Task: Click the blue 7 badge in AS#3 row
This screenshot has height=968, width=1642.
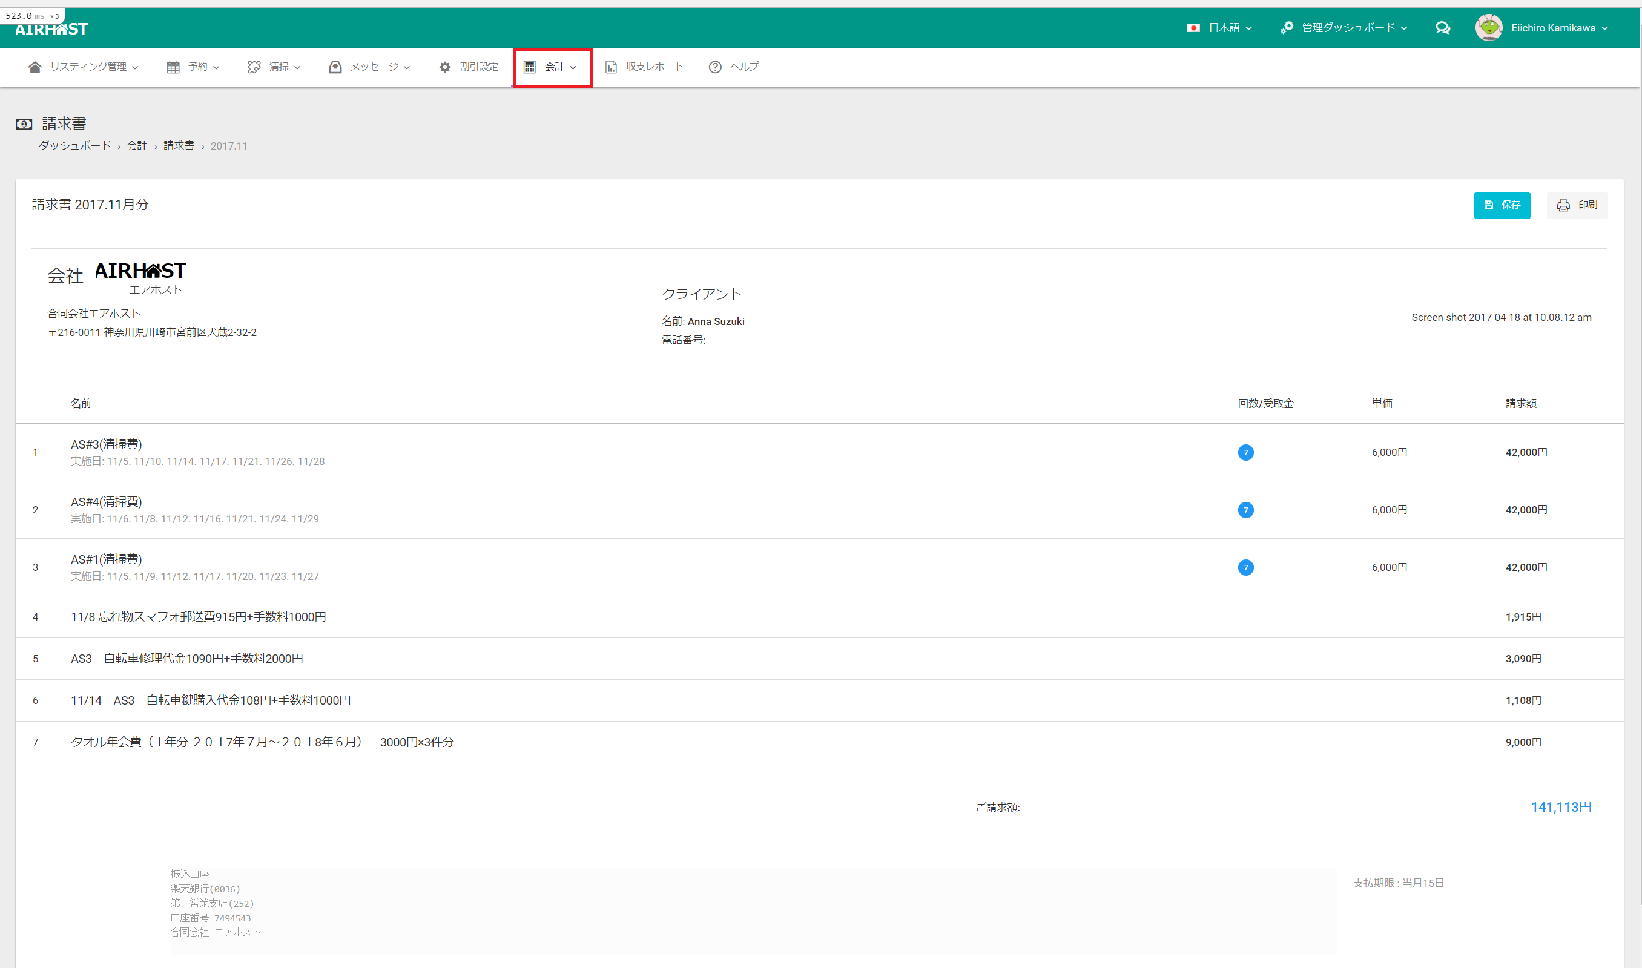Action: click(1245, 452)
